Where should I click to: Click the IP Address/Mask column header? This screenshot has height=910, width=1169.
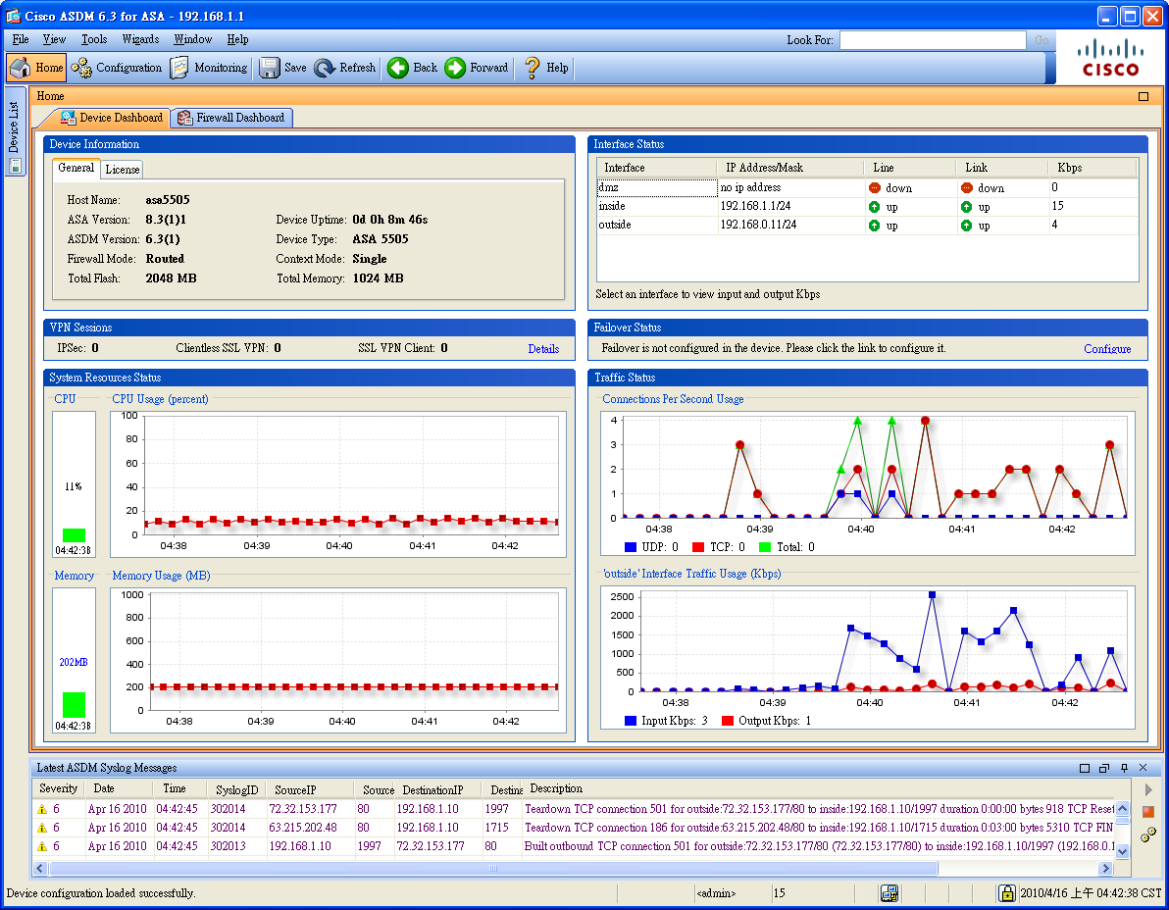[791, 168]
